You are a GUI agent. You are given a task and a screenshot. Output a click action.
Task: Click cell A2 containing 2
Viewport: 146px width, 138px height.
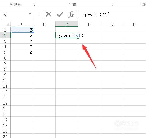pos(22,36)
